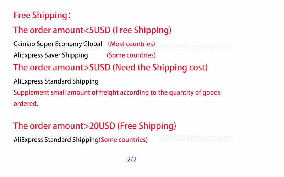This screenshot has height=177, width=284.
Task: Click the '>20USD' amount text
Action: 99,126
